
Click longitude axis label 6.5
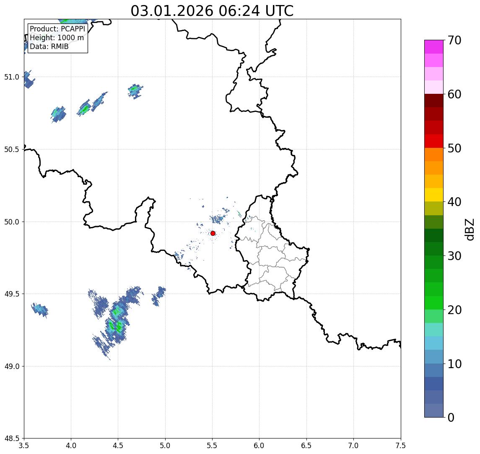pos(306,446)
